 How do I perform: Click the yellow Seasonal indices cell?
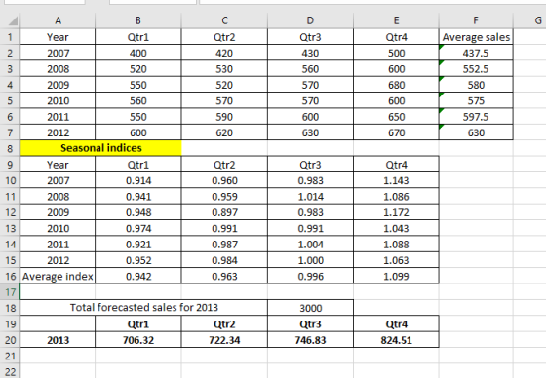point(101,148)
